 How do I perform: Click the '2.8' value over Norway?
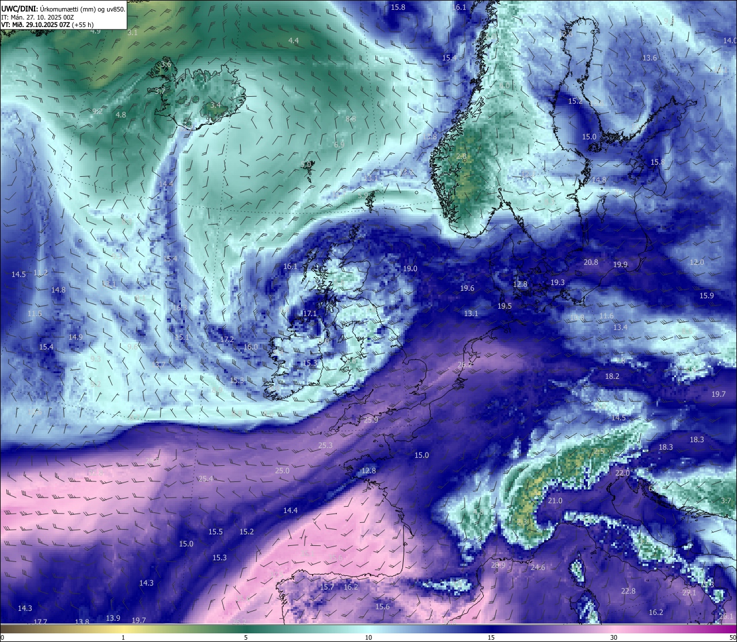[x=462, y=156]
